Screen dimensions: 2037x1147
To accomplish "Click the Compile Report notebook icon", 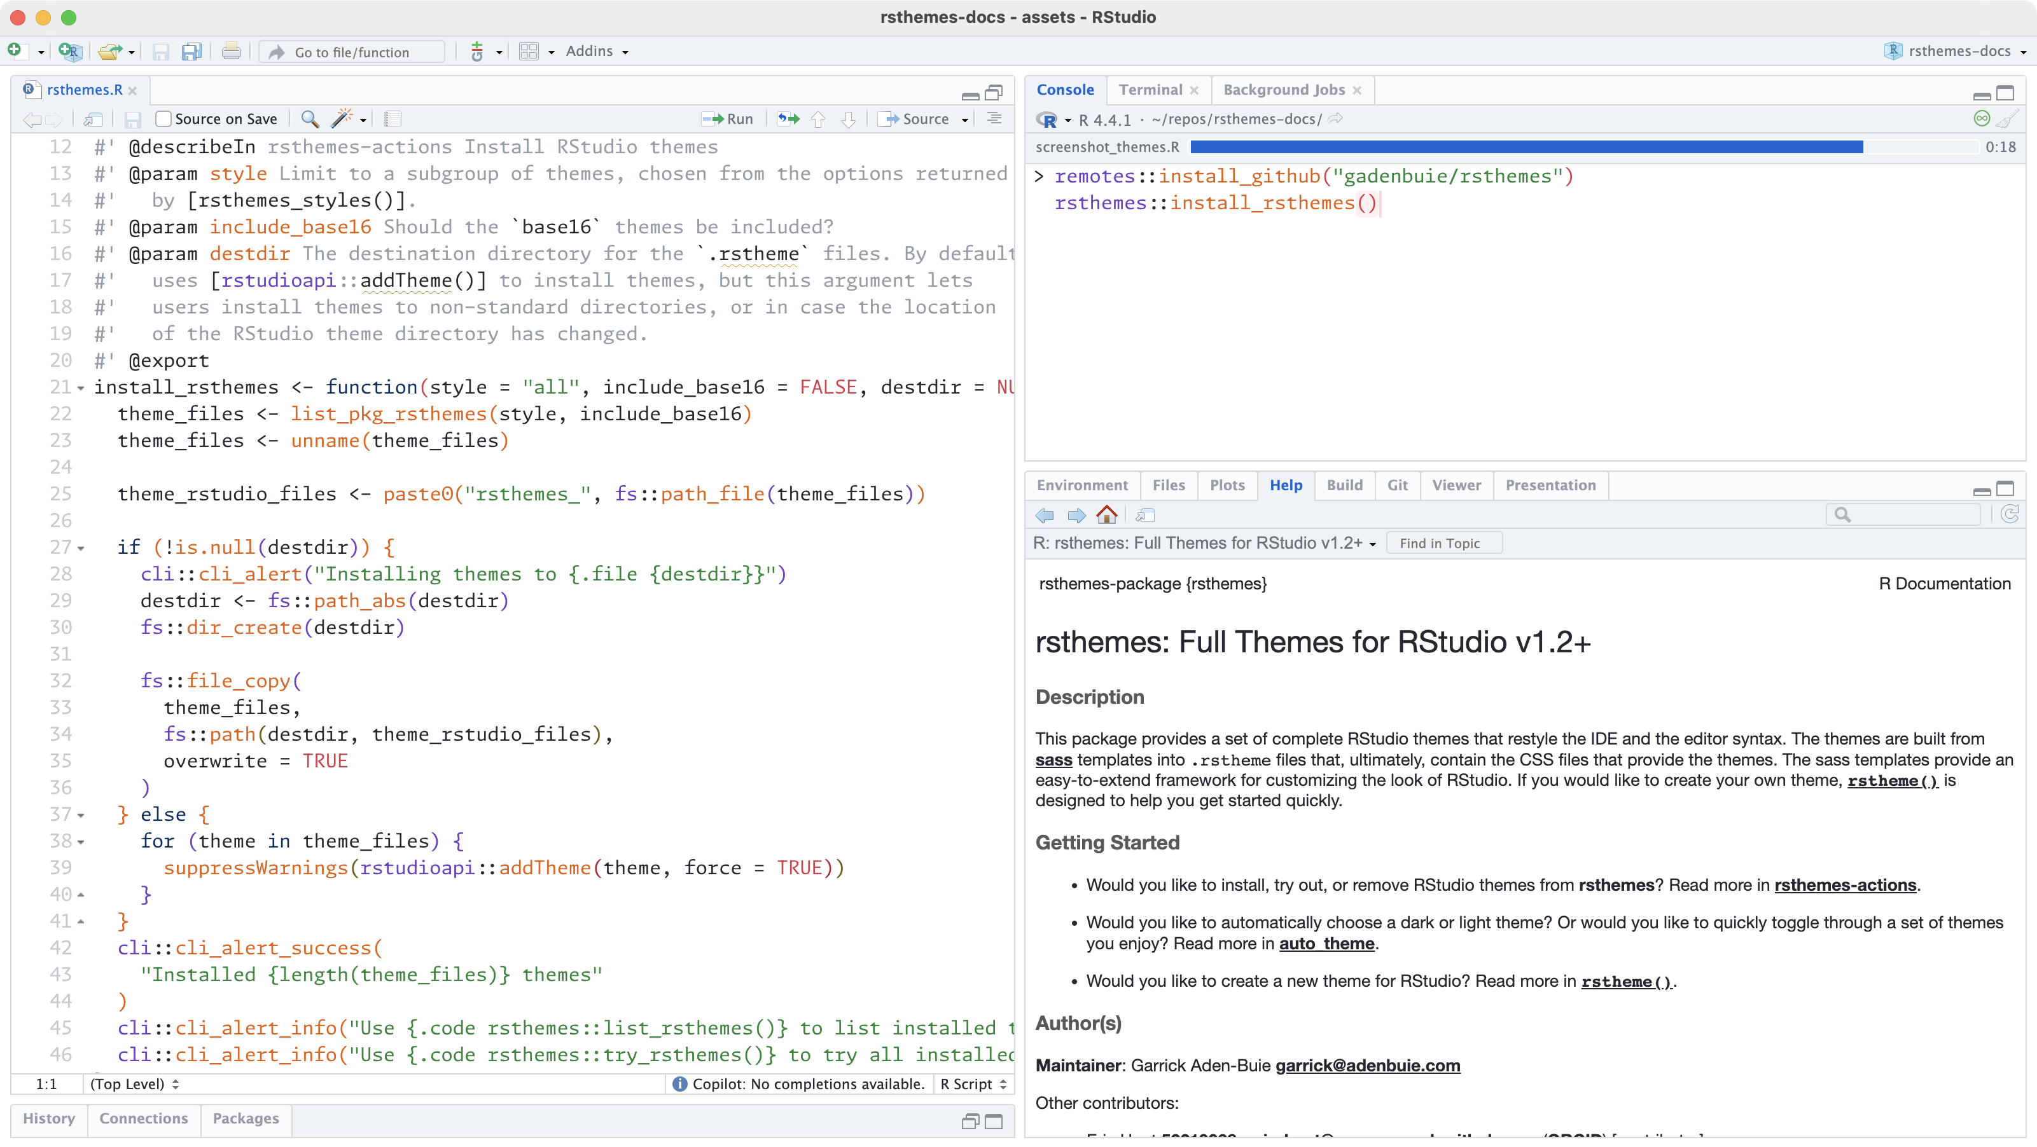I will pos(393,120).
